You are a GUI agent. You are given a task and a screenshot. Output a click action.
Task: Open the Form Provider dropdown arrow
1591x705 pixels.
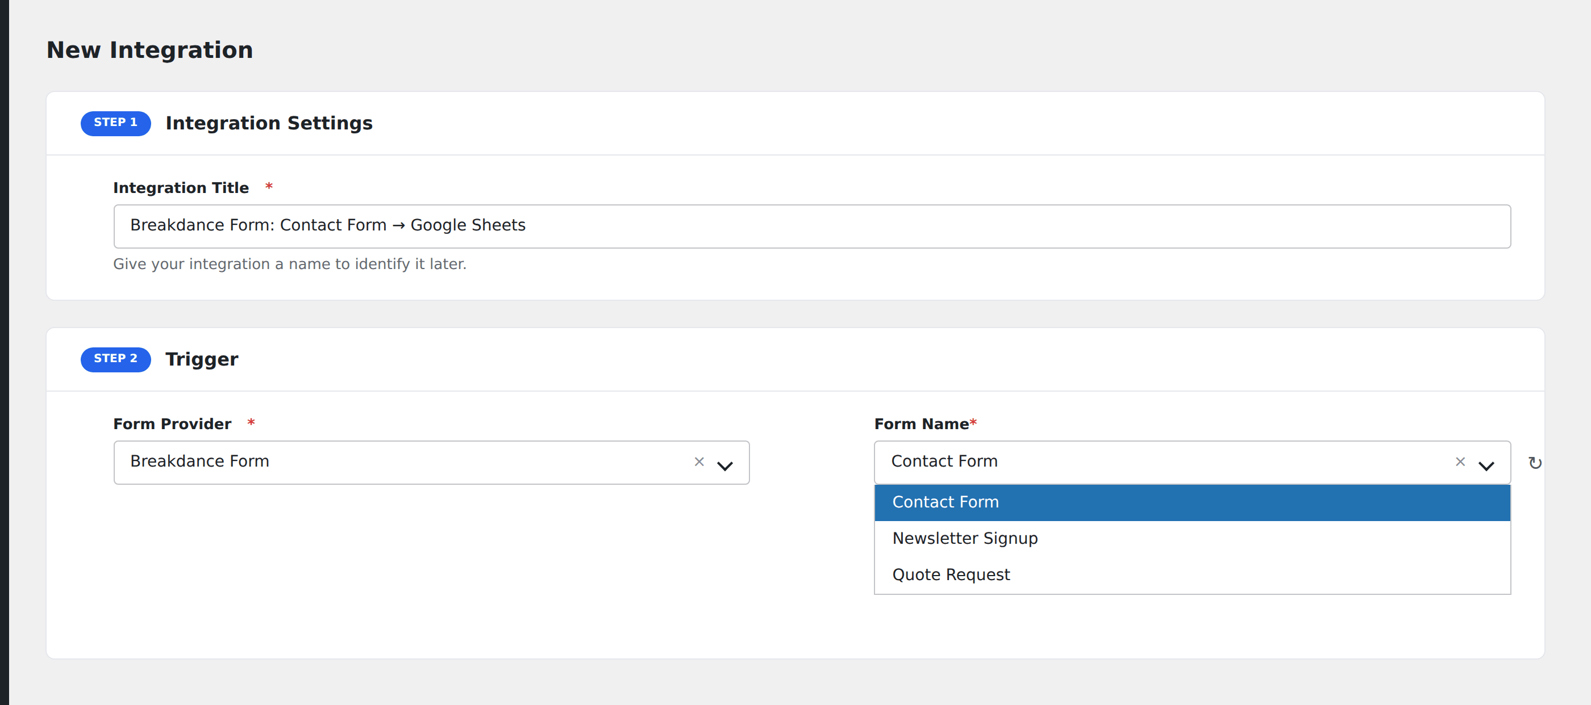[x=725, y=465]
